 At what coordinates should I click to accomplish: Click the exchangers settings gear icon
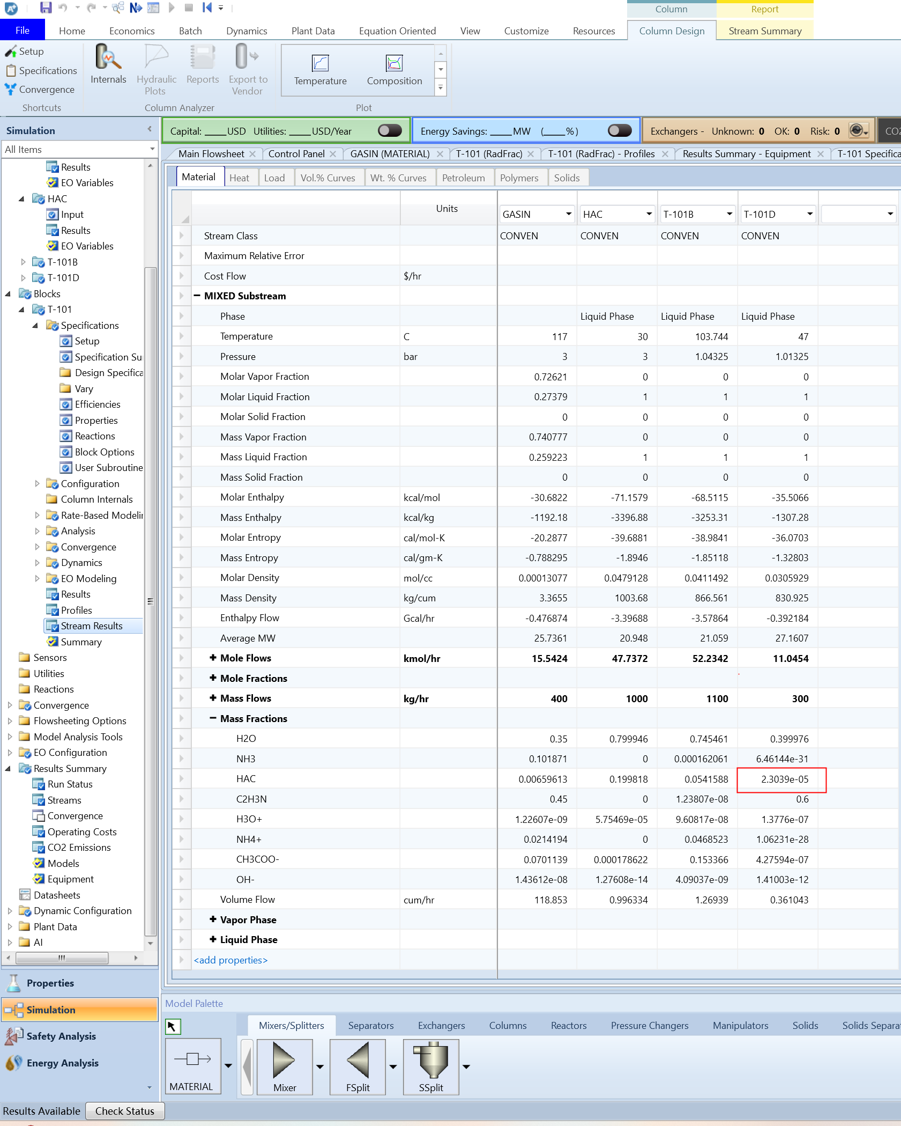859,130
